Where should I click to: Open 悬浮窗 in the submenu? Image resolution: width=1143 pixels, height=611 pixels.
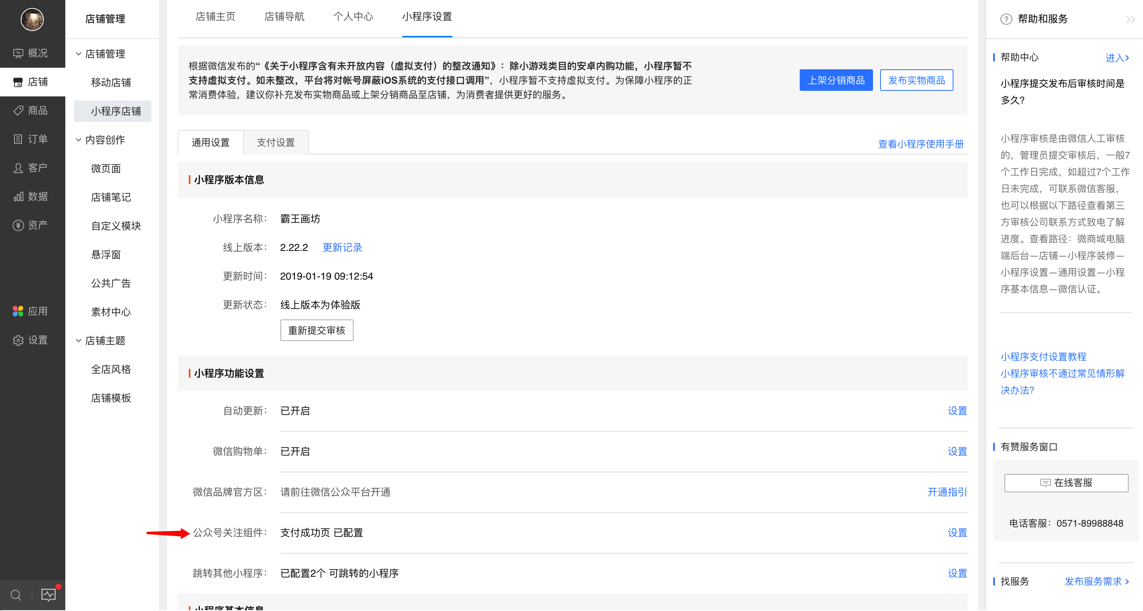coord(106,255)
